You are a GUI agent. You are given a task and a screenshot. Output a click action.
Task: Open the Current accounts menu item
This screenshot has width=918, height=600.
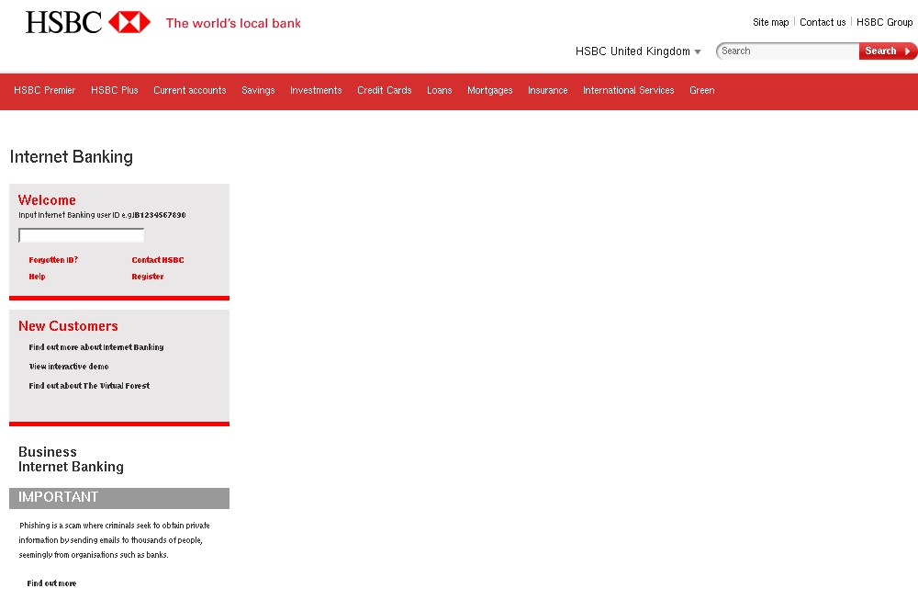190,90
